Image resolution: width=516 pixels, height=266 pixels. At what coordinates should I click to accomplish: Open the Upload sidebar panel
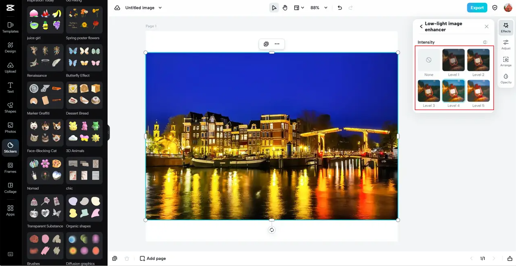[10, 68]
